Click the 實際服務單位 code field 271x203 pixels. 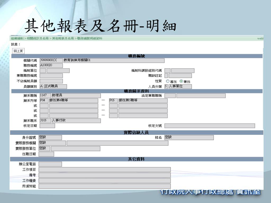pyautogui.click(x=44, y=149)
